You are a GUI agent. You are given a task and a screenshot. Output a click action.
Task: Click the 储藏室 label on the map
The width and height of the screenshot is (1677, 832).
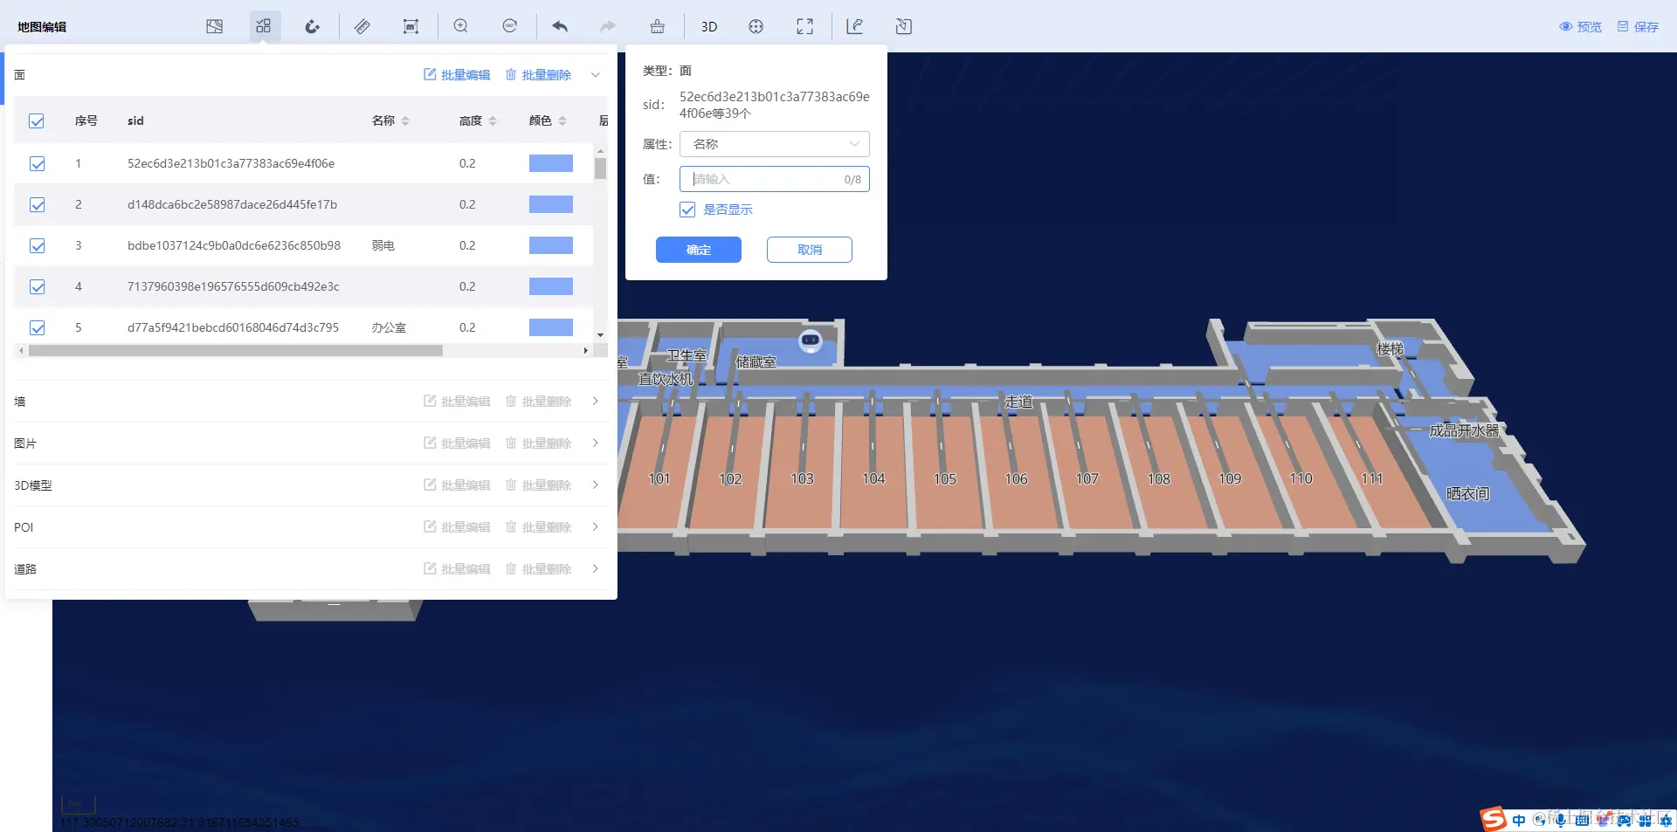click(x=756, y=361)
